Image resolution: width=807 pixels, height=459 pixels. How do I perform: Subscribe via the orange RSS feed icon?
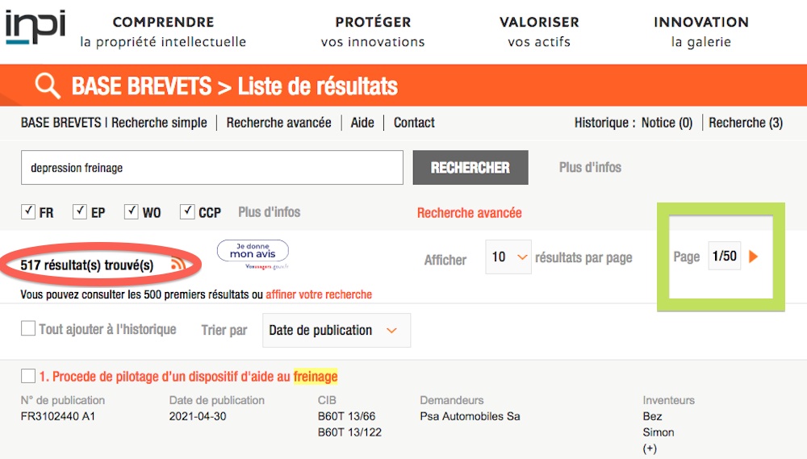tap(178, 264)
